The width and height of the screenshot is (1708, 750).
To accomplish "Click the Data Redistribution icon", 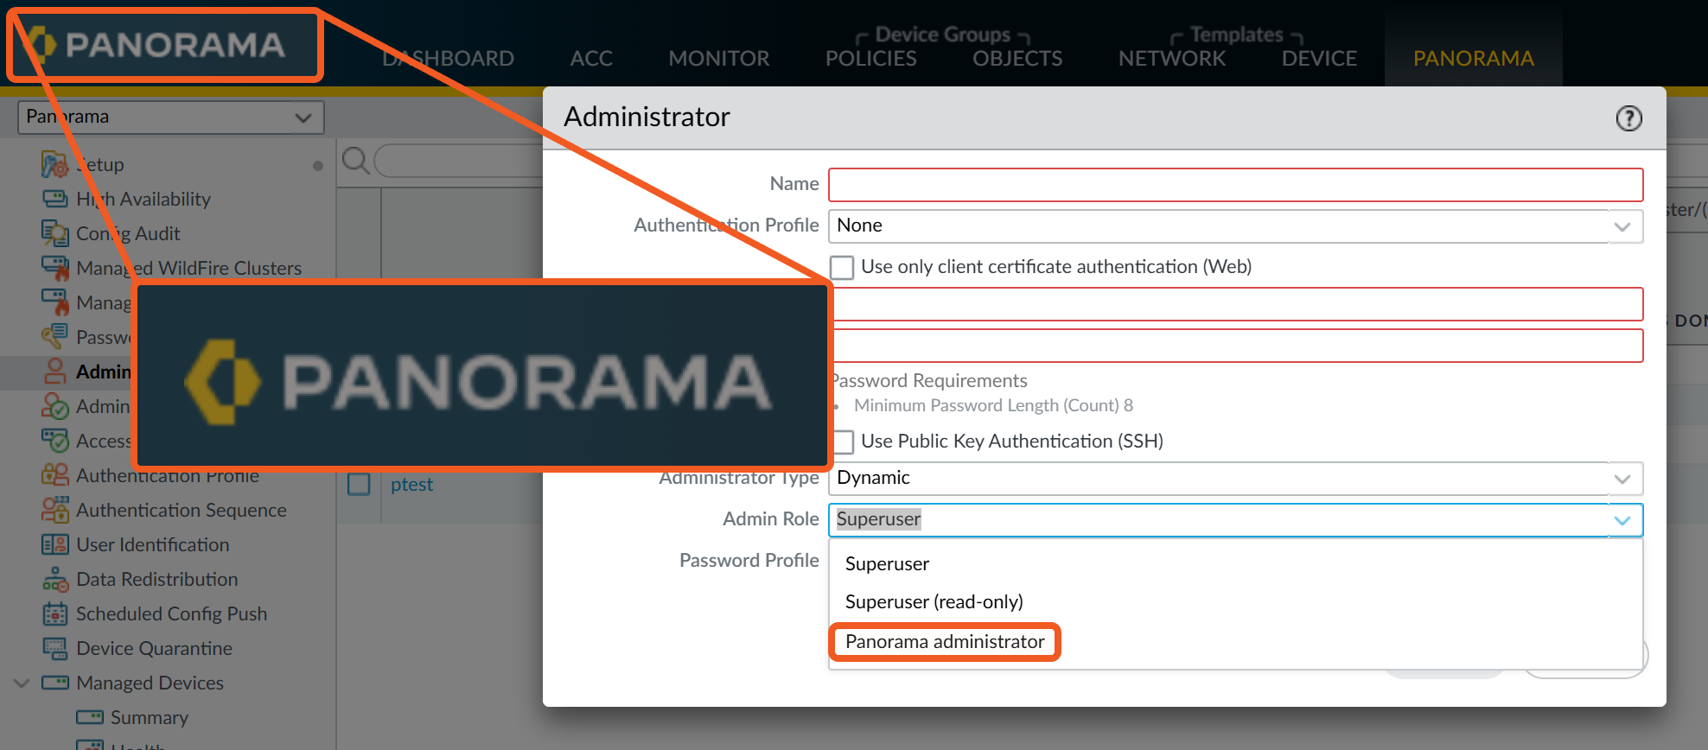I will pos(54,579).
